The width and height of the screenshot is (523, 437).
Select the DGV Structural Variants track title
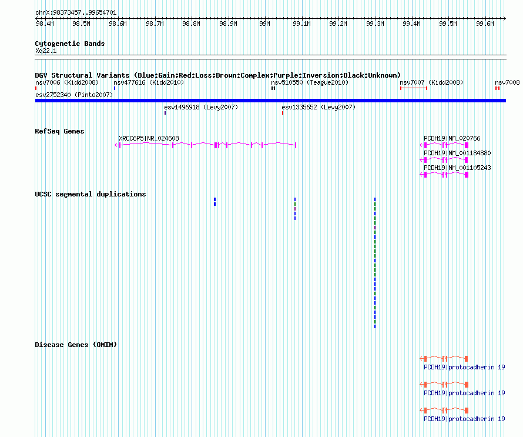click(218, 75)
